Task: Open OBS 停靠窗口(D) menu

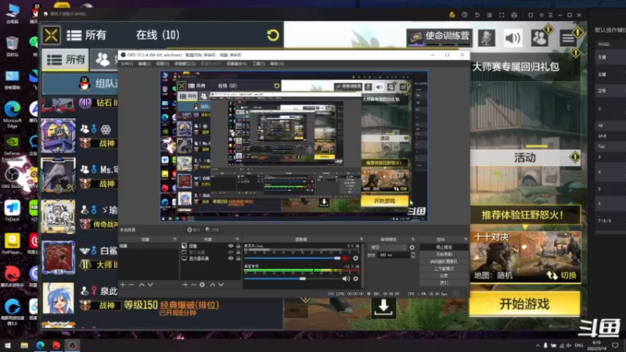Action: [x=185, y=64]
